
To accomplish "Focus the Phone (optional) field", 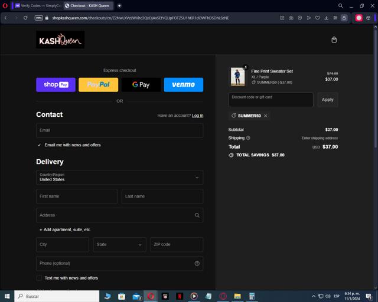I will tap(119, 264).
